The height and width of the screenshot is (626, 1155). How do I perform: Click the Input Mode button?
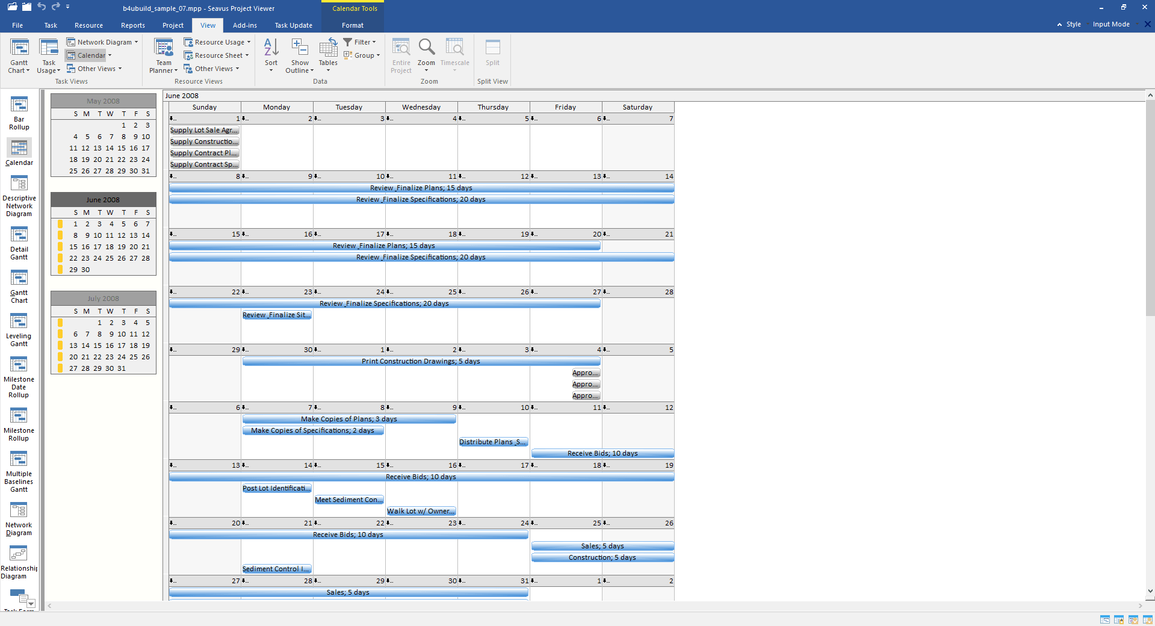(x=1110, y=25)
